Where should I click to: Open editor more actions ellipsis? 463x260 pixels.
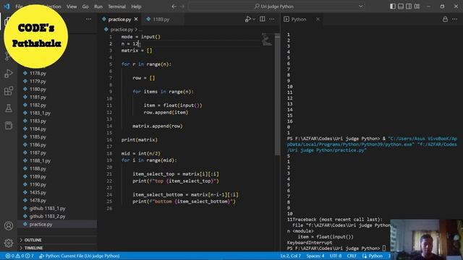point(272,19)
